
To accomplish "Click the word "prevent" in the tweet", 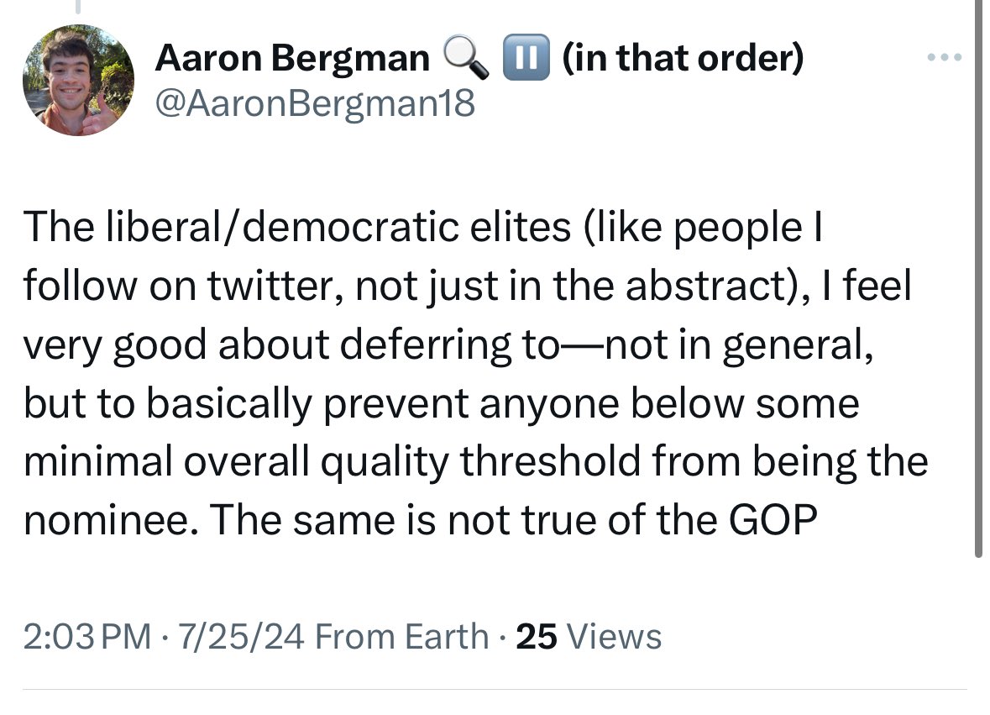I will pyautogui.click(x=395, y=403).
